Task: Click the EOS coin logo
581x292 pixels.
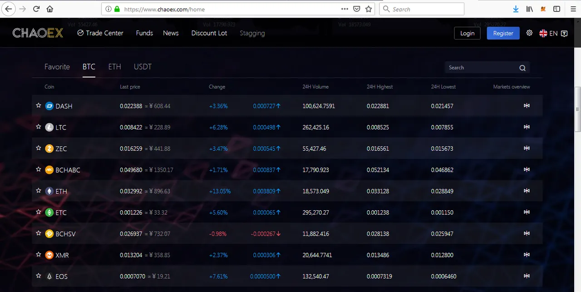Action: click(x=49, y=276)
